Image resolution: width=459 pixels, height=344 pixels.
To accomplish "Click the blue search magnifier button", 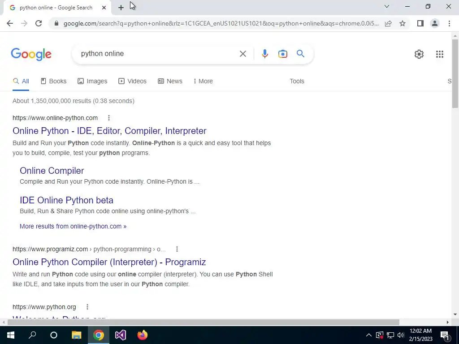I will point(300,54).
